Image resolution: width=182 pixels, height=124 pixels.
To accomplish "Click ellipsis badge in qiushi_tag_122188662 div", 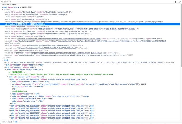I will (x=87, y=108).
